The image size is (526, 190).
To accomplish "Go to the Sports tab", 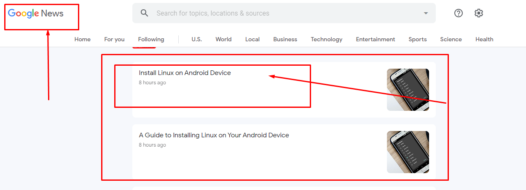I will (x=417, y=39).
